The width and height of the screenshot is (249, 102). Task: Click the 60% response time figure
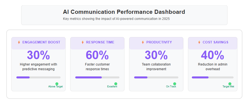pyautogui.click(x=97, y=55)
